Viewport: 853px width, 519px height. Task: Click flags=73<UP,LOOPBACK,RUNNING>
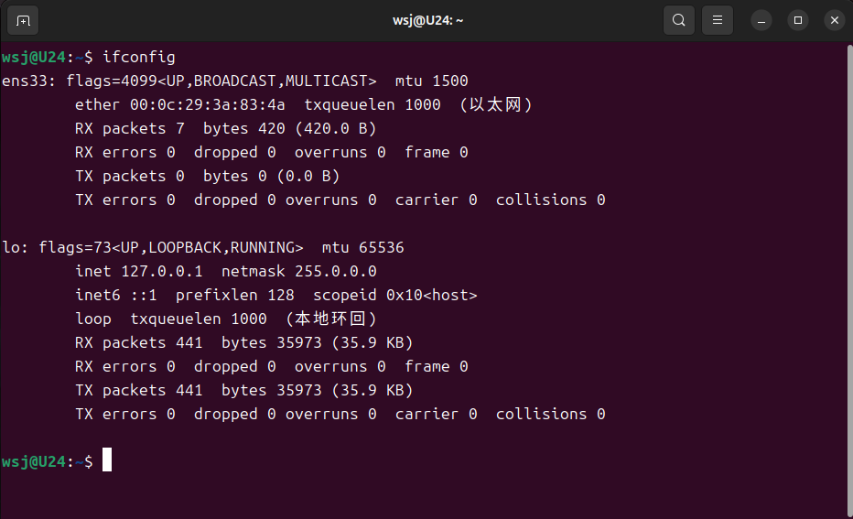tap(171, 247)
